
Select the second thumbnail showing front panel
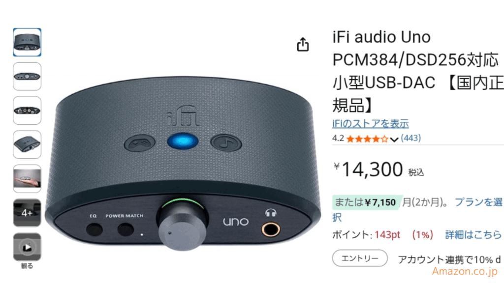(x=27, y=76)
